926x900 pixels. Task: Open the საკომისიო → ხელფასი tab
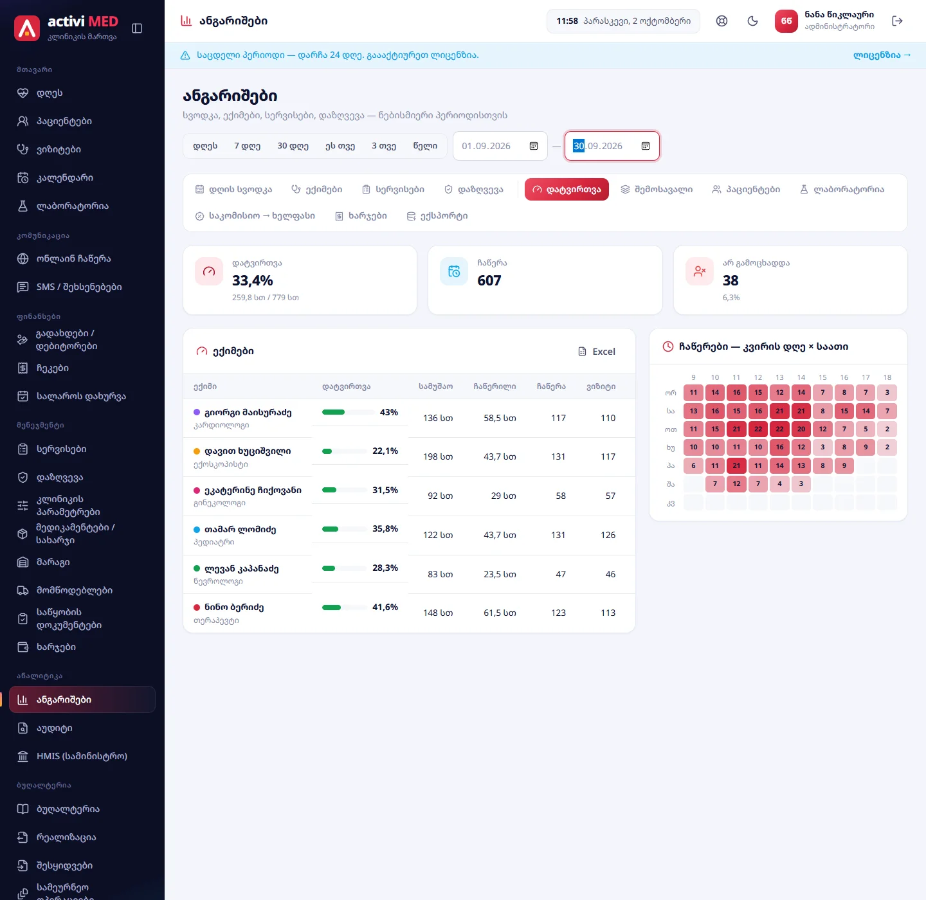pos(255,216)
